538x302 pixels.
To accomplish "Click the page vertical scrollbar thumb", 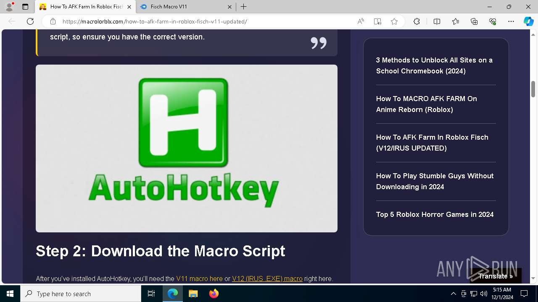I will click(x=533, y=89).
